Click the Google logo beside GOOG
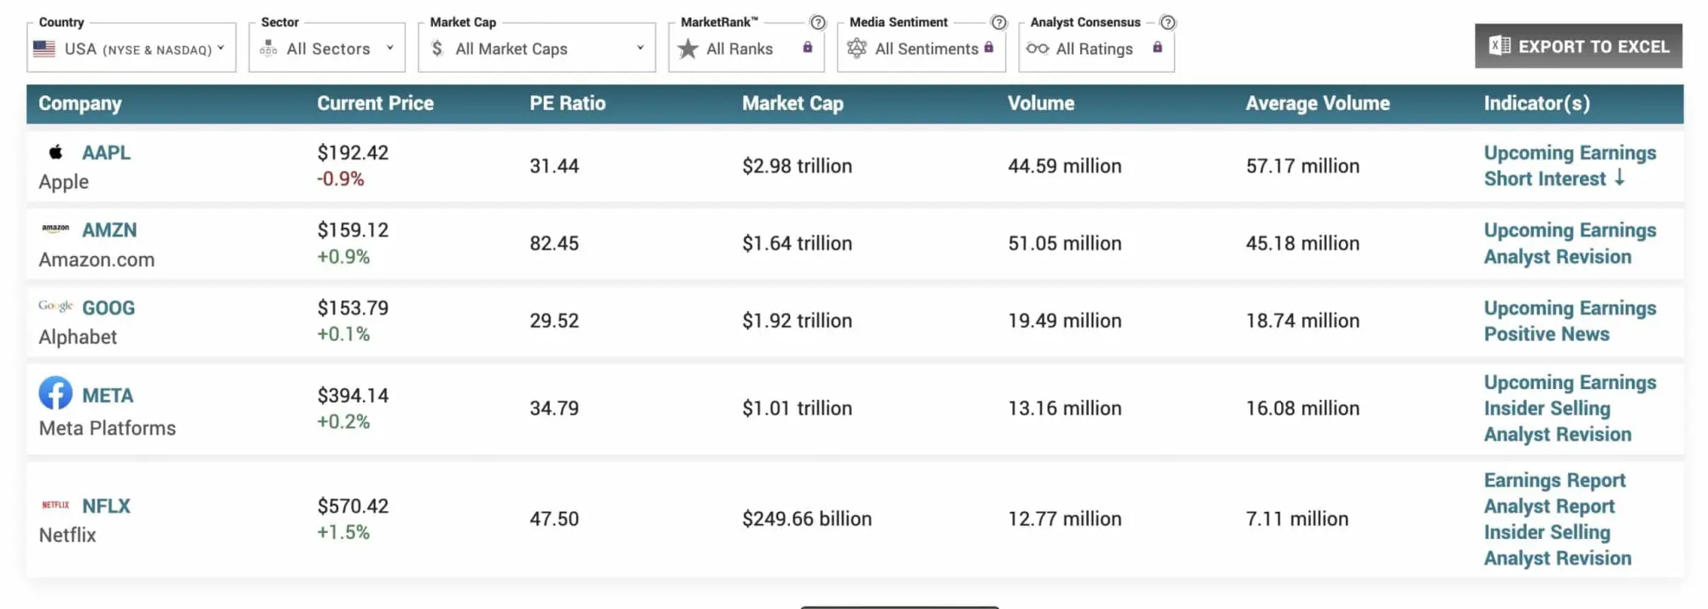Screen dimensions: 1708x609 click(x=54, y=304)
